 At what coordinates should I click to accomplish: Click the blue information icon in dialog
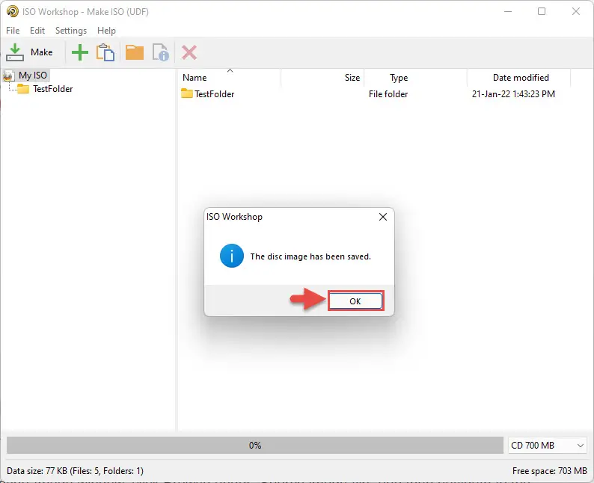[x=231, y=256]
